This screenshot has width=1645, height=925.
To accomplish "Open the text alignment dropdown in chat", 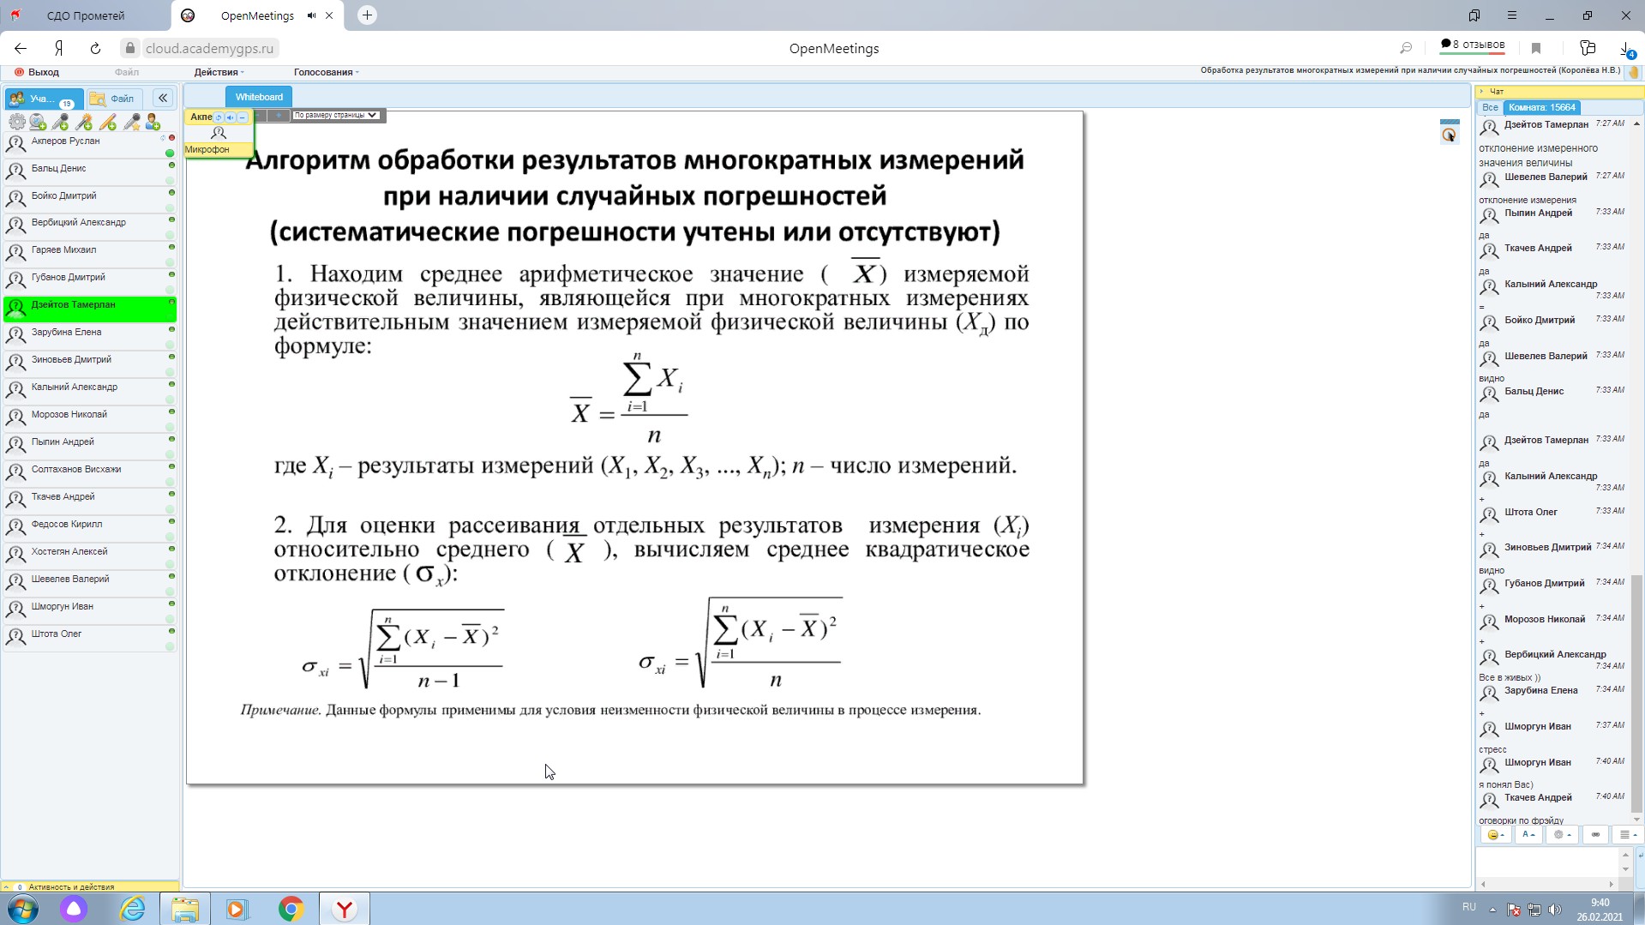I will pyautogui.click(x=1628, y=834).
